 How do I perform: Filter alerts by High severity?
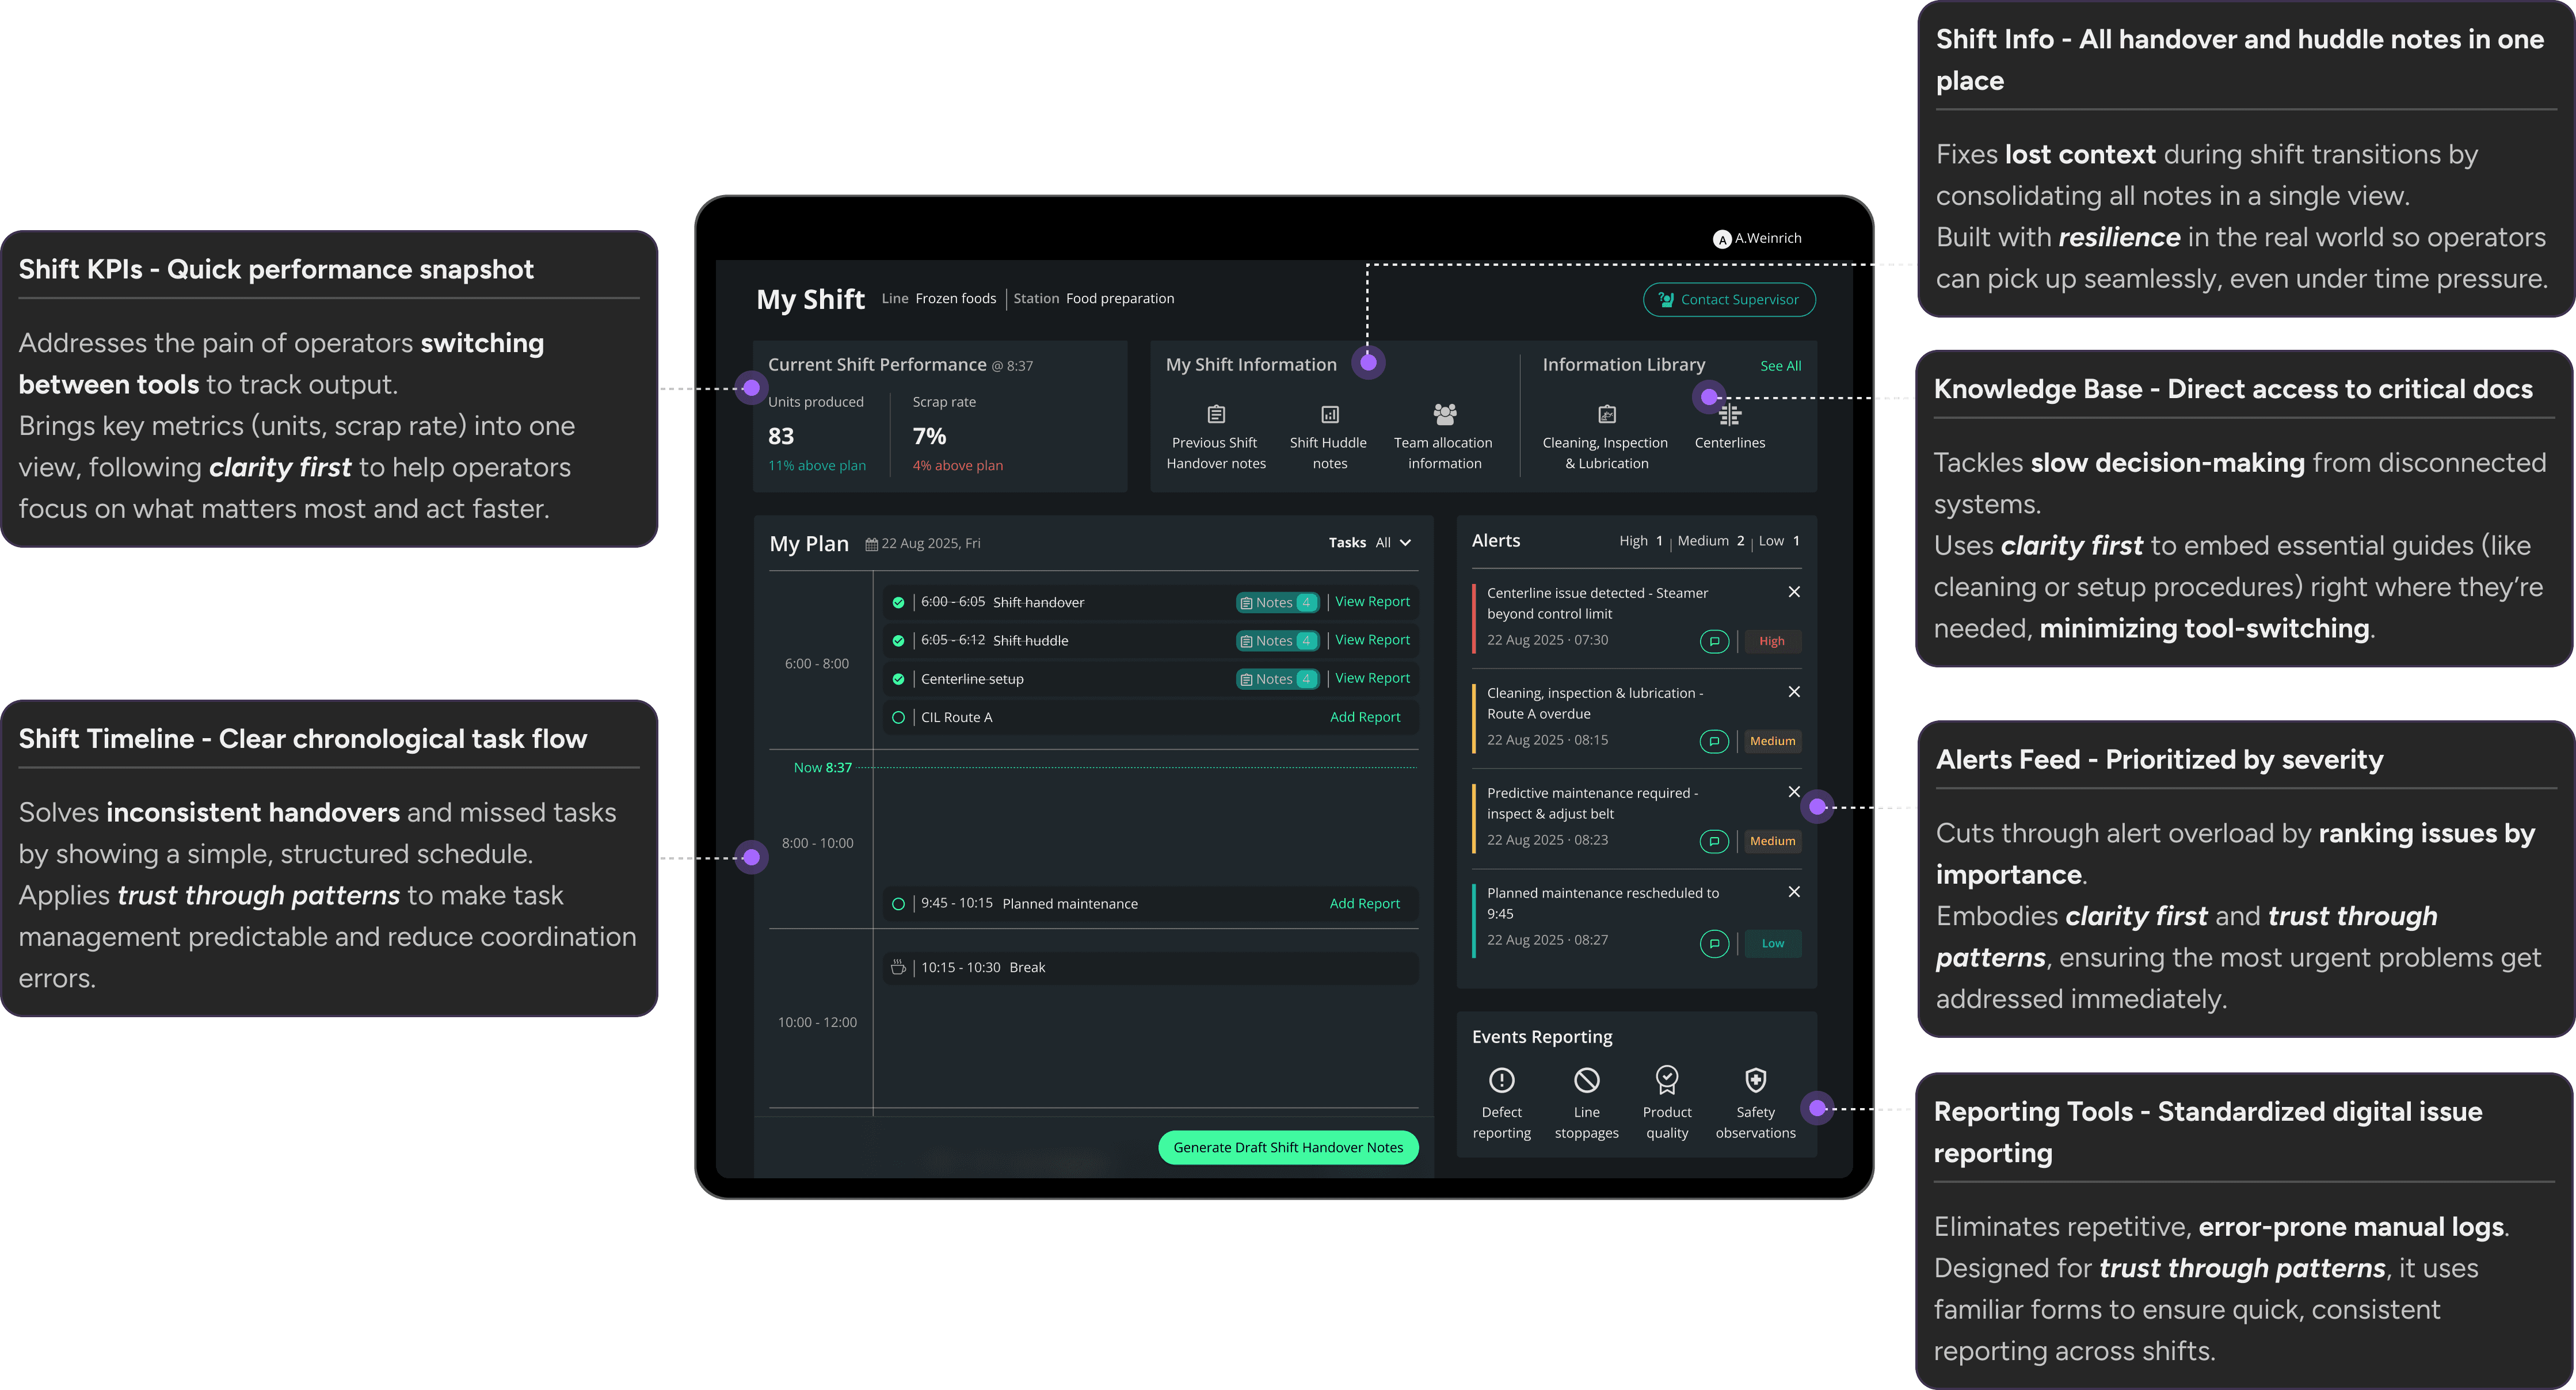[1641, 541]
